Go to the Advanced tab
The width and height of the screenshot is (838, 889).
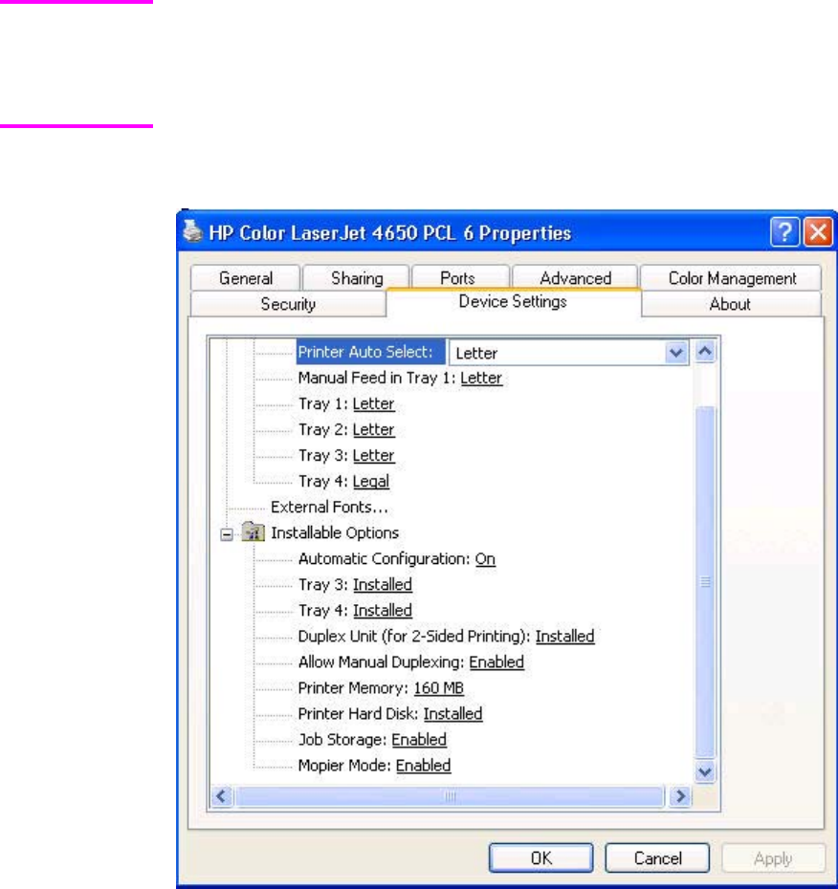click(575, 278)
